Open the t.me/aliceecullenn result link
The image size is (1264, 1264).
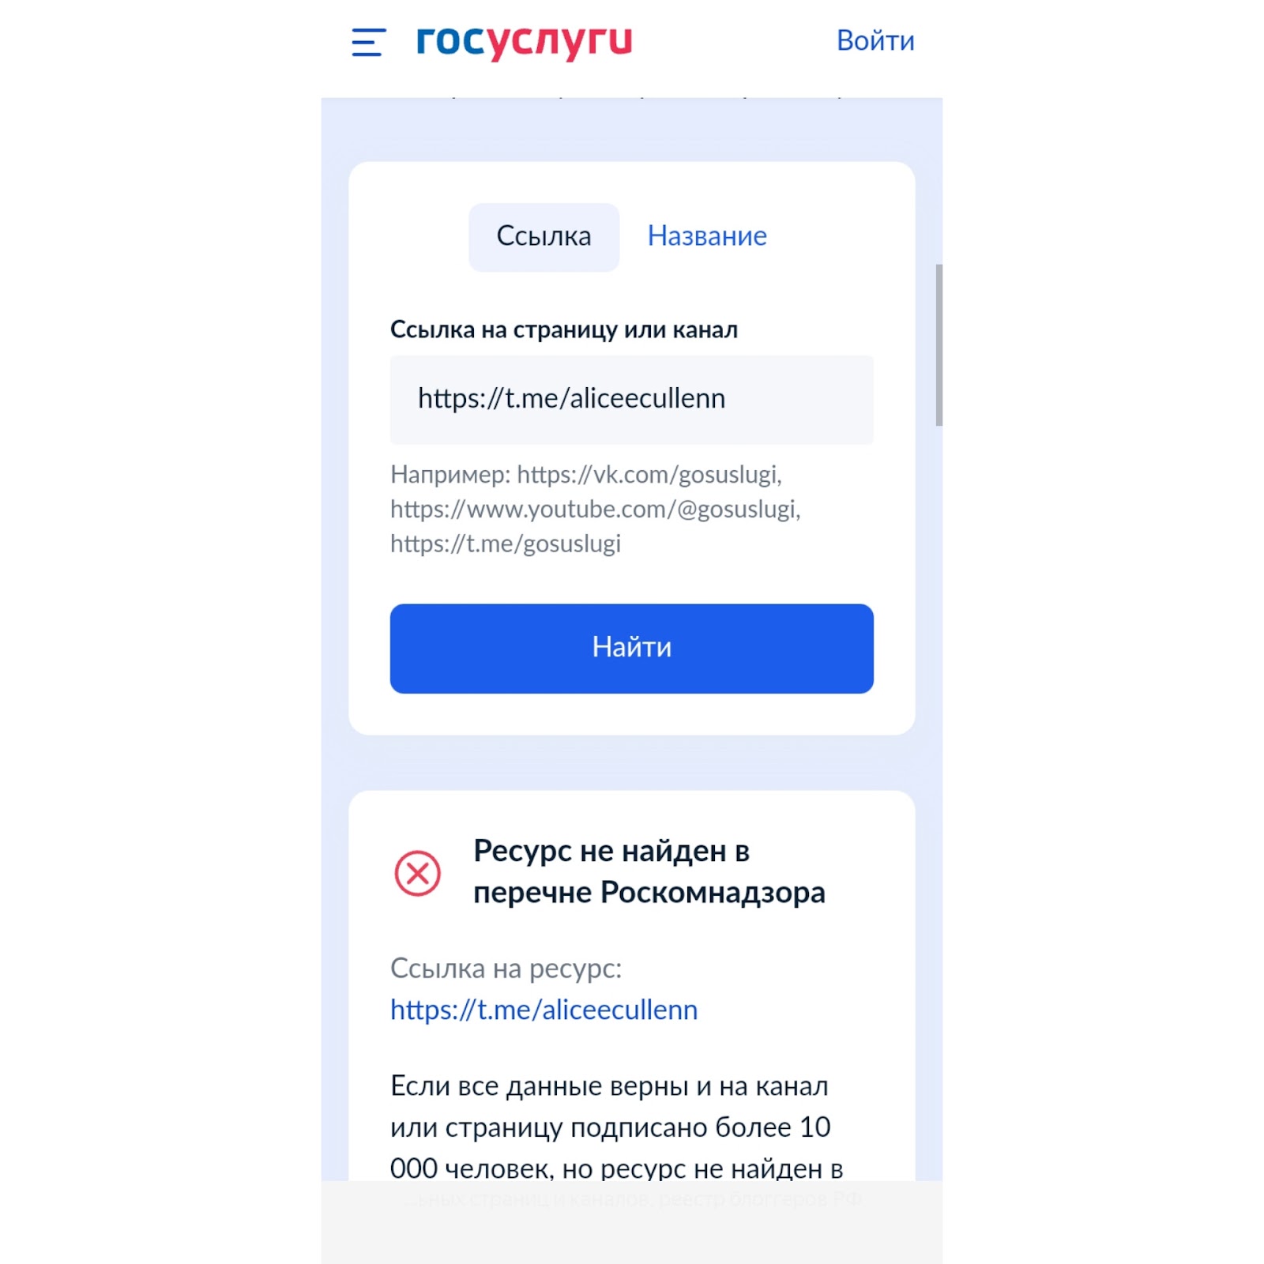[544, 1010]
